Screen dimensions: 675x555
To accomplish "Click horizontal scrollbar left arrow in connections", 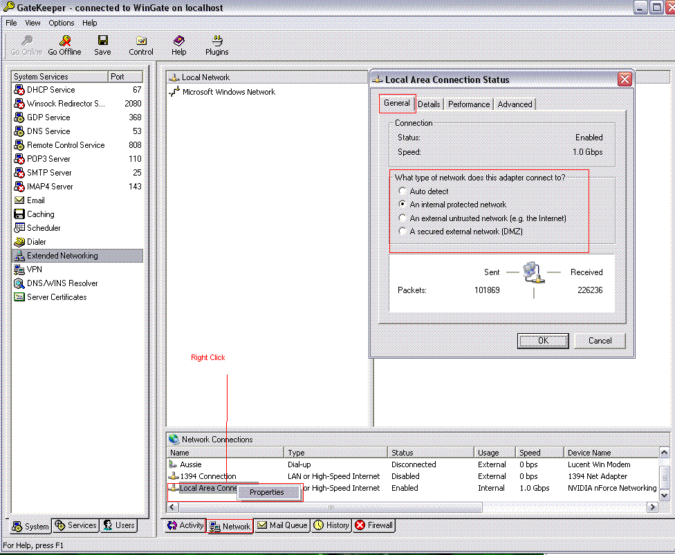I will pyautogui.click(x=172, y=507).
